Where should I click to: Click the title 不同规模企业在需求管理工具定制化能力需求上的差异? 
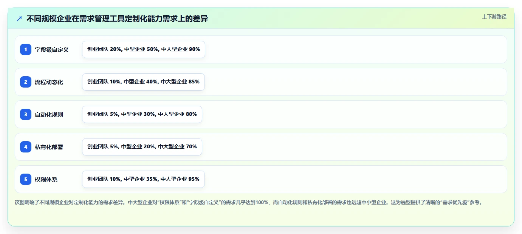(117, 18)
